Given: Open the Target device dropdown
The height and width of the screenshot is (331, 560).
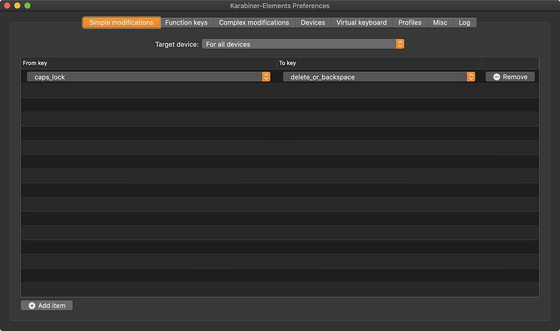Looking at the screenshot, I should 303,44.
